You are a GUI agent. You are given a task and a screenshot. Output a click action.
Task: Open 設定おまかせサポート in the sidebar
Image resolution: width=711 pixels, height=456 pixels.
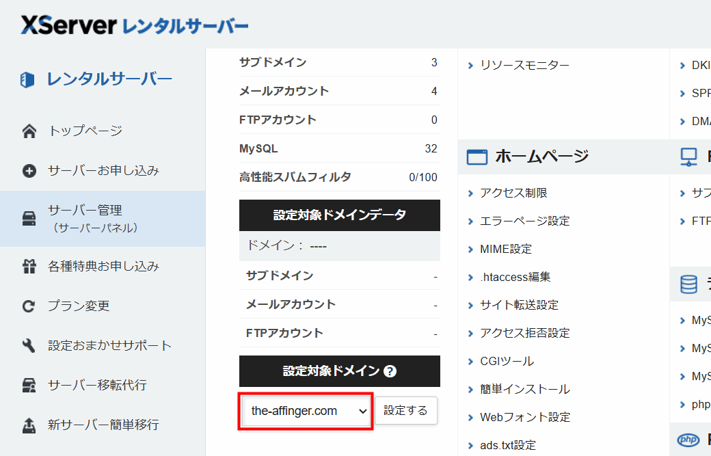pyautogui.click(x=110, y=345)
